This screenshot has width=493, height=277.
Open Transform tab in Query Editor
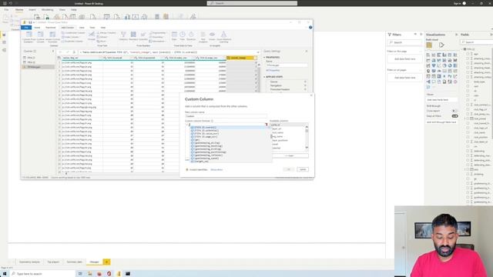coord(50,28)
